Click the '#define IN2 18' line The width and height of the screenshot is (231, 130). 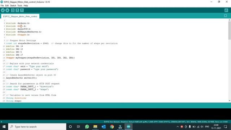[14, 49]
